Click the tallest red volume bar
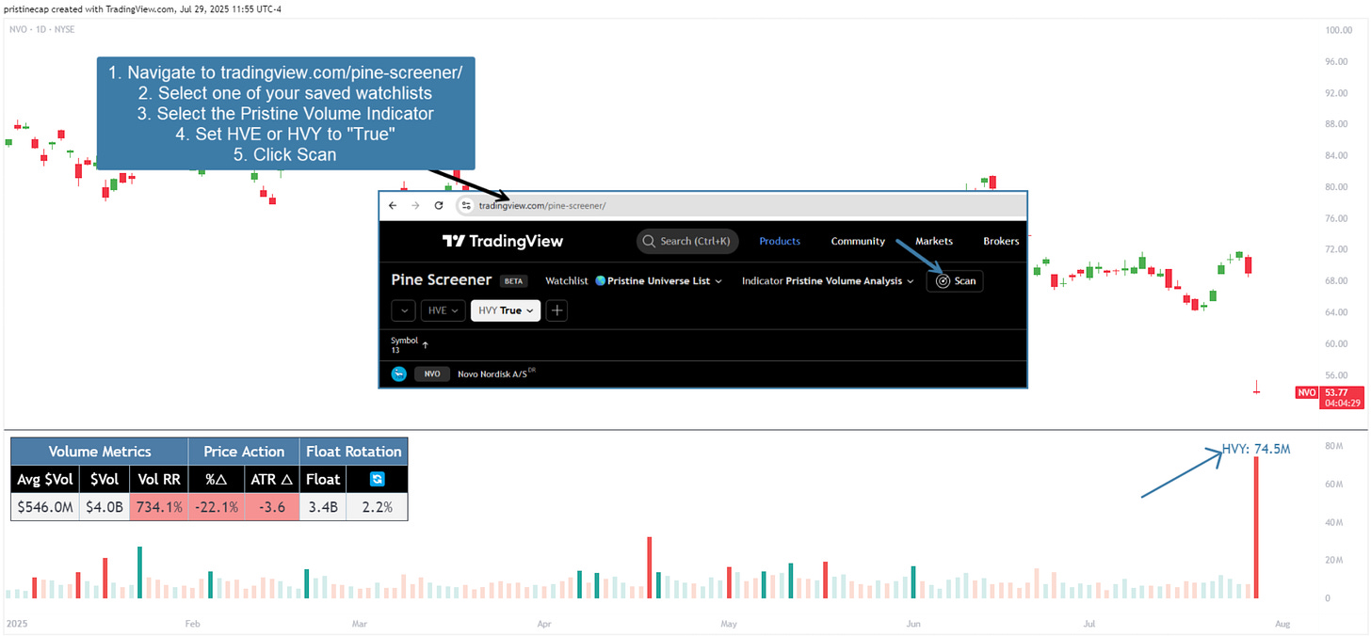The height and width of the screenshot is (636, 1371). click(x=1256, y=528)
